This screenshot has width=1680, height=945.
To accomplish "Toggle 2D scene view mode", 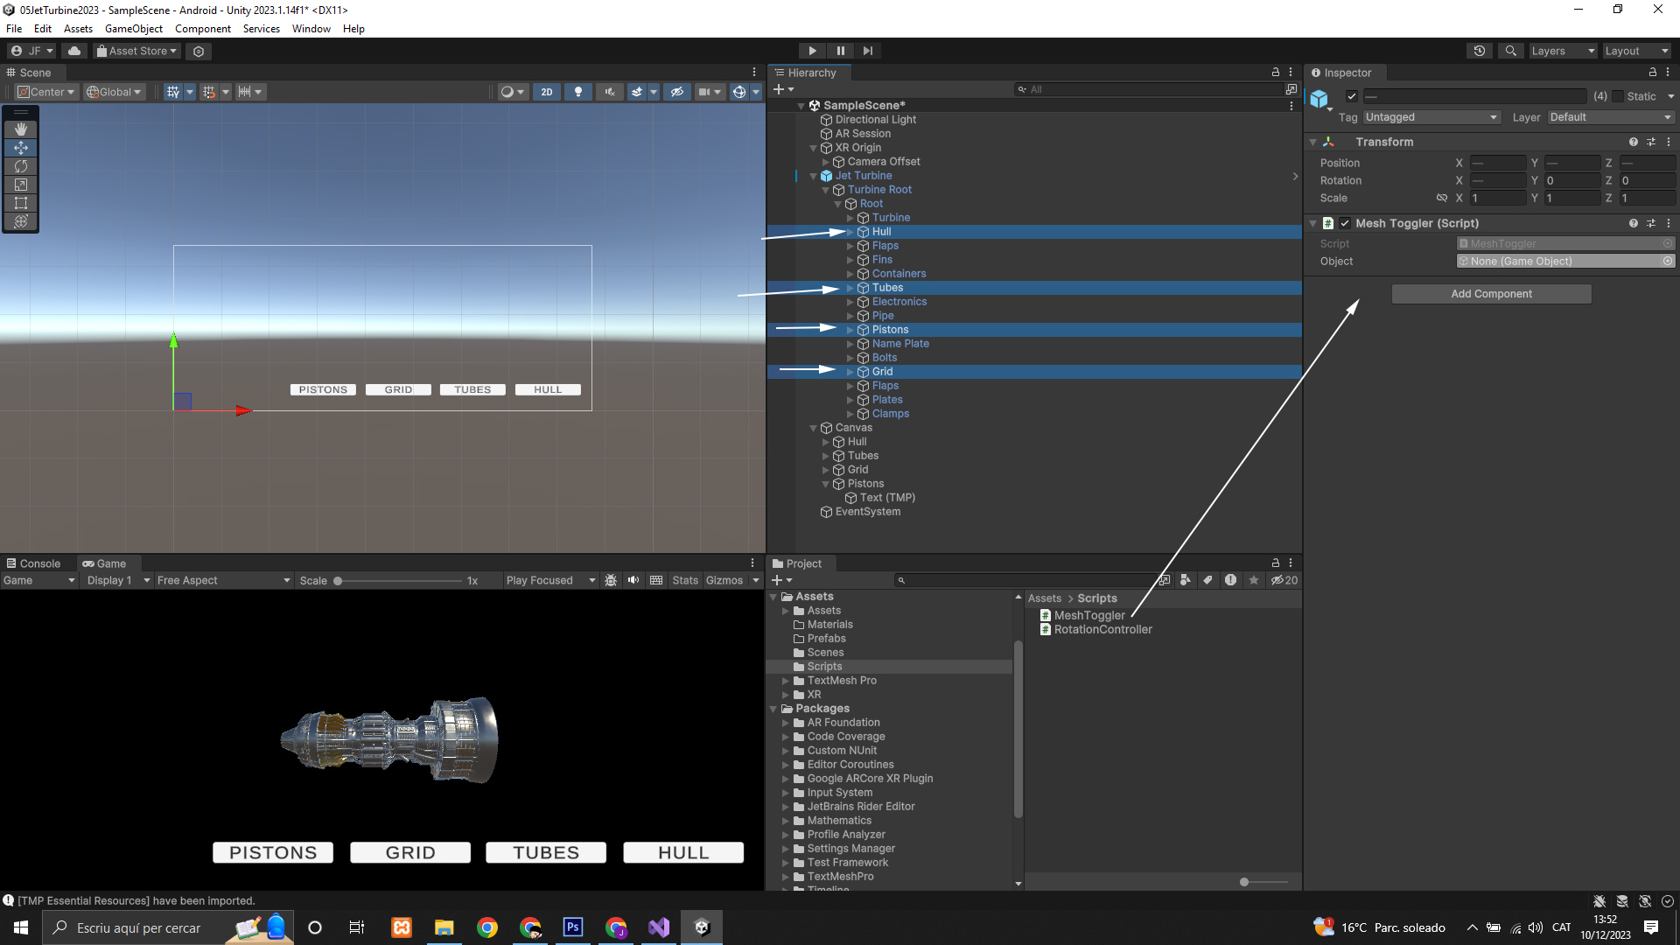I will [547, 92].
